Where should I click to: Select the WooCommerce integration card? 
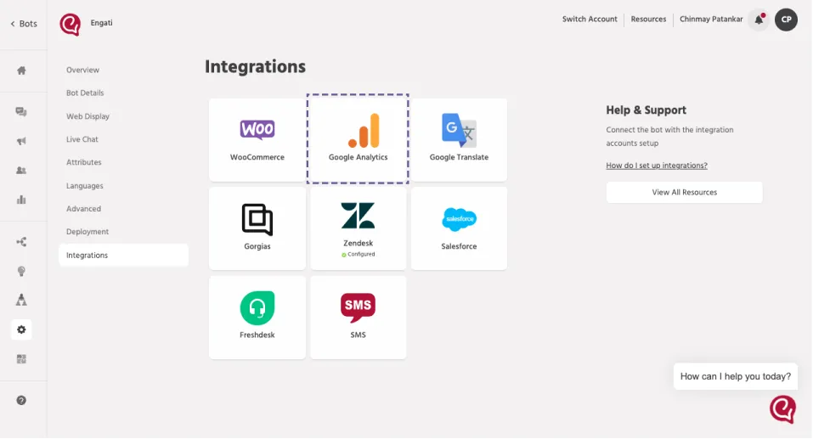coord(257,140)
